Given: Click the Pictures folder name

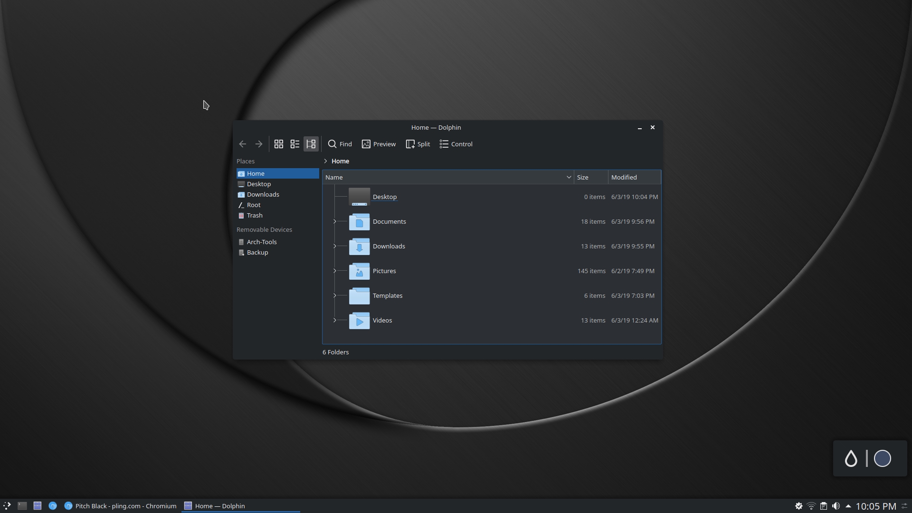Looking at the screenshot, I should pyautogui.click(x=384, y=271).
